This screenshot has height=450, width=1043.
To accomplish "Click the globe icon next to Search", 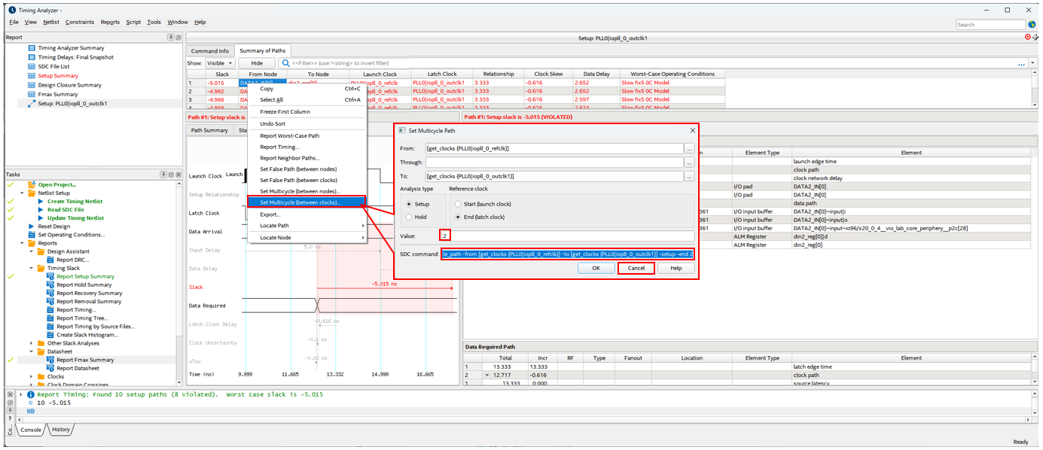I will click(1032, 25).
